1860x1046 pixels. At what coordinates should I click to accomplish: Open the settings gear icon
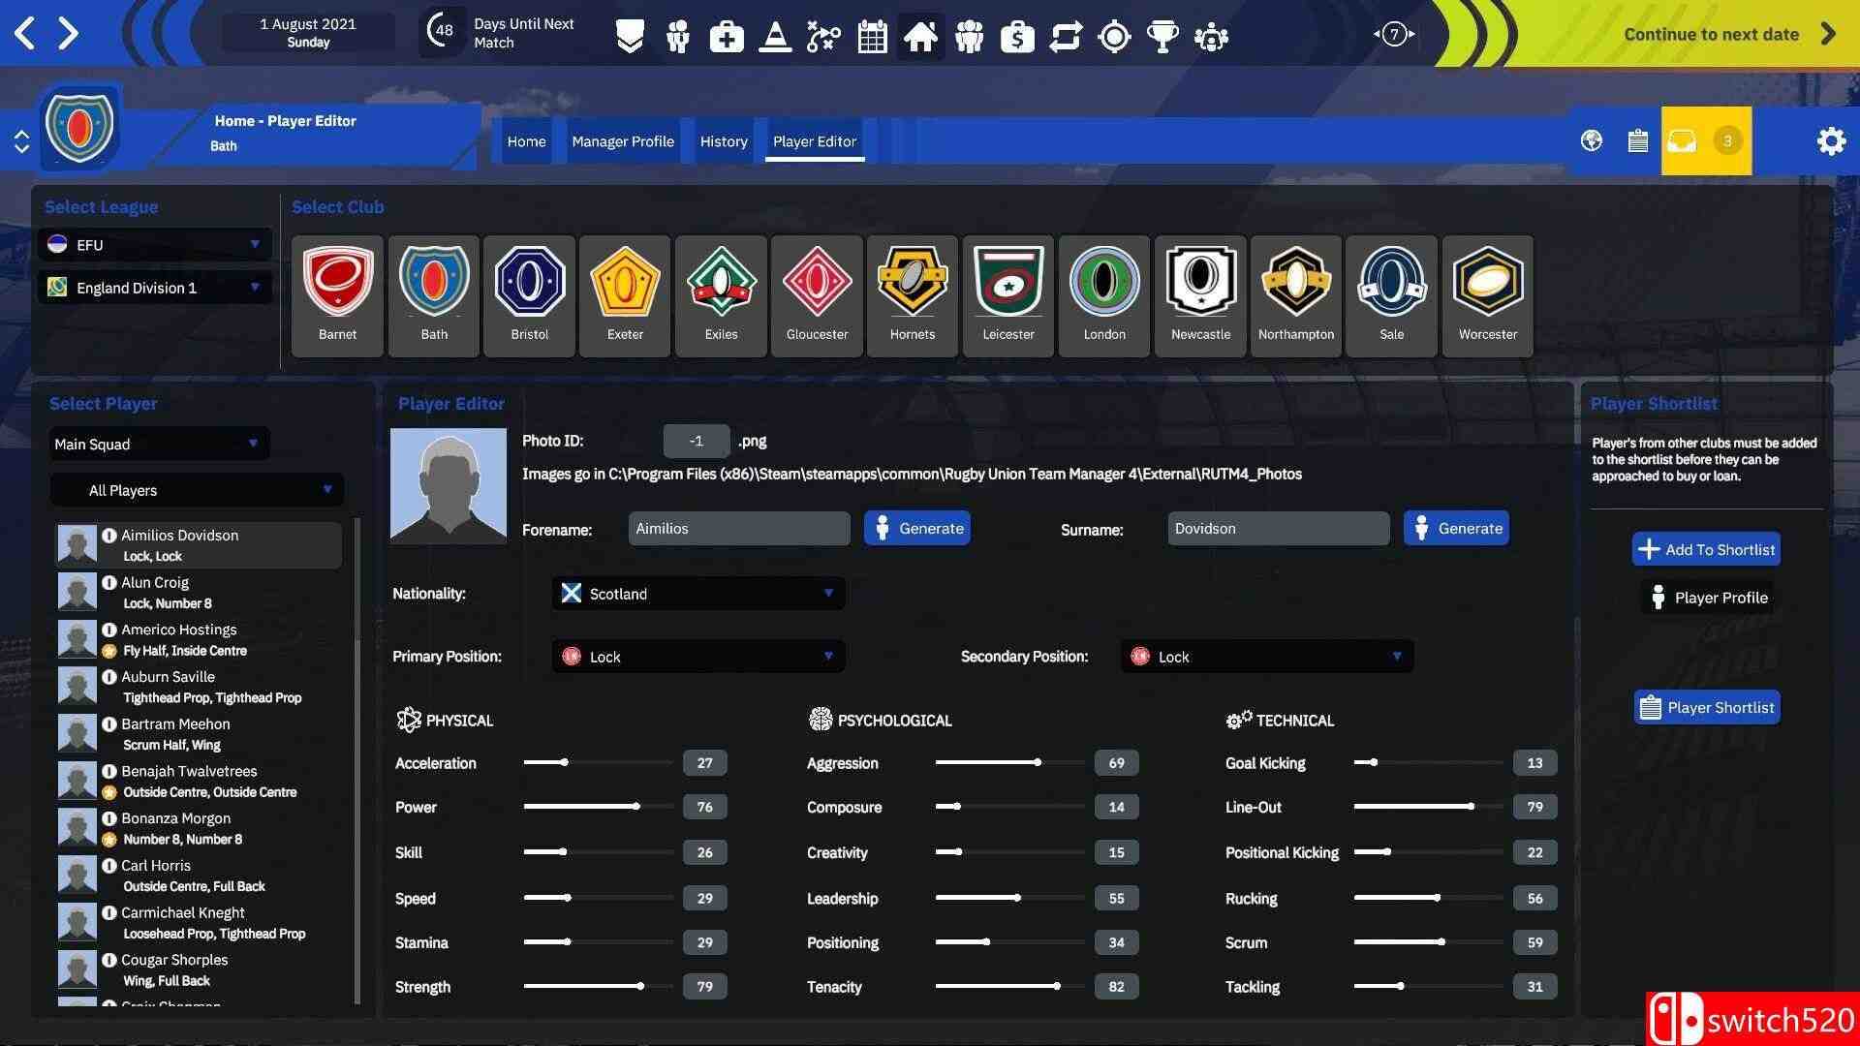[x=1830, y=141]
